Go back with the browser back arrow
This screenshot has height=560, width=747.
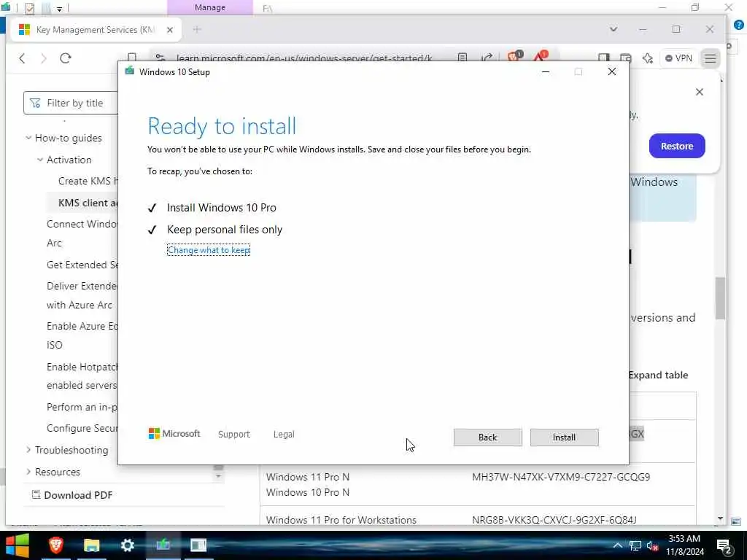click(x=22, y=58)
